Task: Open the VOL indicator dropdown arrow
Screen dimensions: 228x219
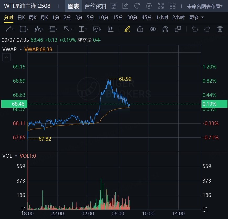Action: 16,156
